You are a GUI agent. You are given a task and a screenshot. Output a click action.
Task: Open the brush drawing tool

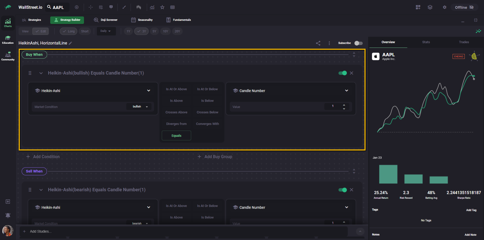pyautogui.click(x=124, y=7)
